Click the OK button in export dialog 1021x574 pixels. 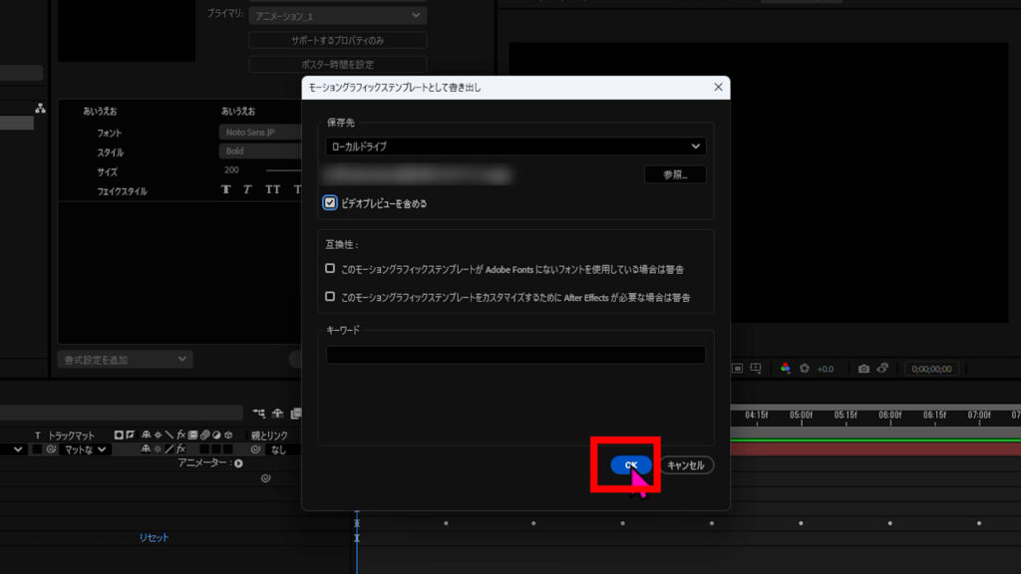pos(631,465)
